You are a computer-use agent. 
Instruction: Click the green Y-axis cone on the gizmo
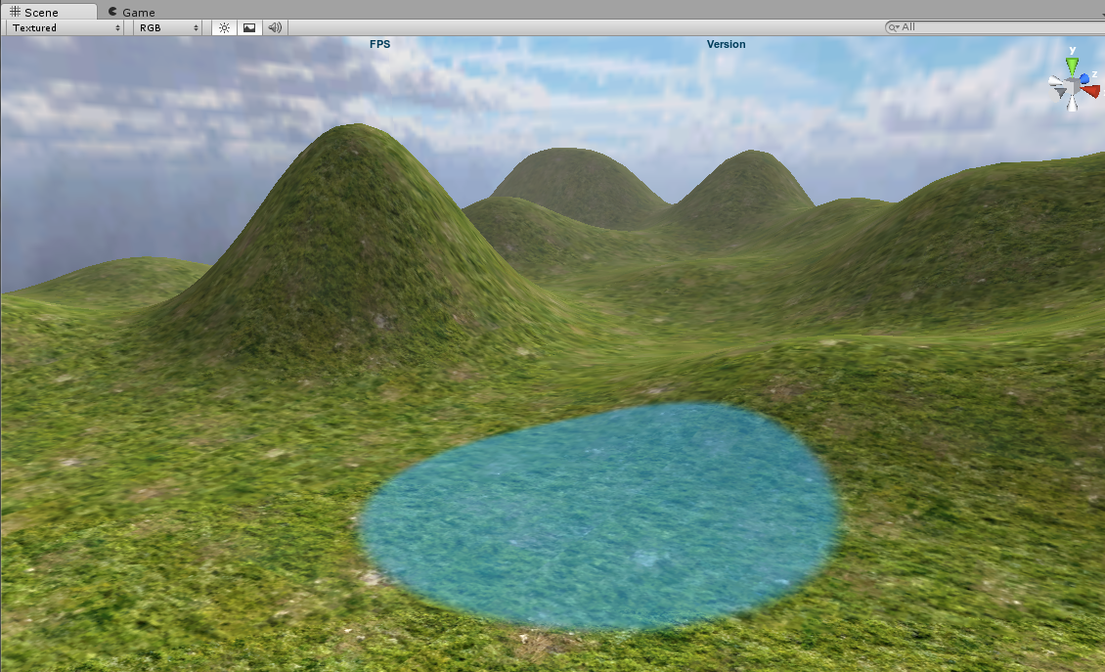(1073, 66)
